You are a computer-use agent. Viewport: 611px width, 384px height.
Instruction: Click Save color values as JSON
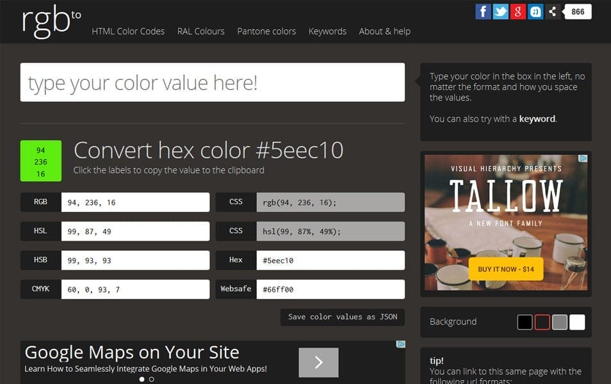pos(342,316)
